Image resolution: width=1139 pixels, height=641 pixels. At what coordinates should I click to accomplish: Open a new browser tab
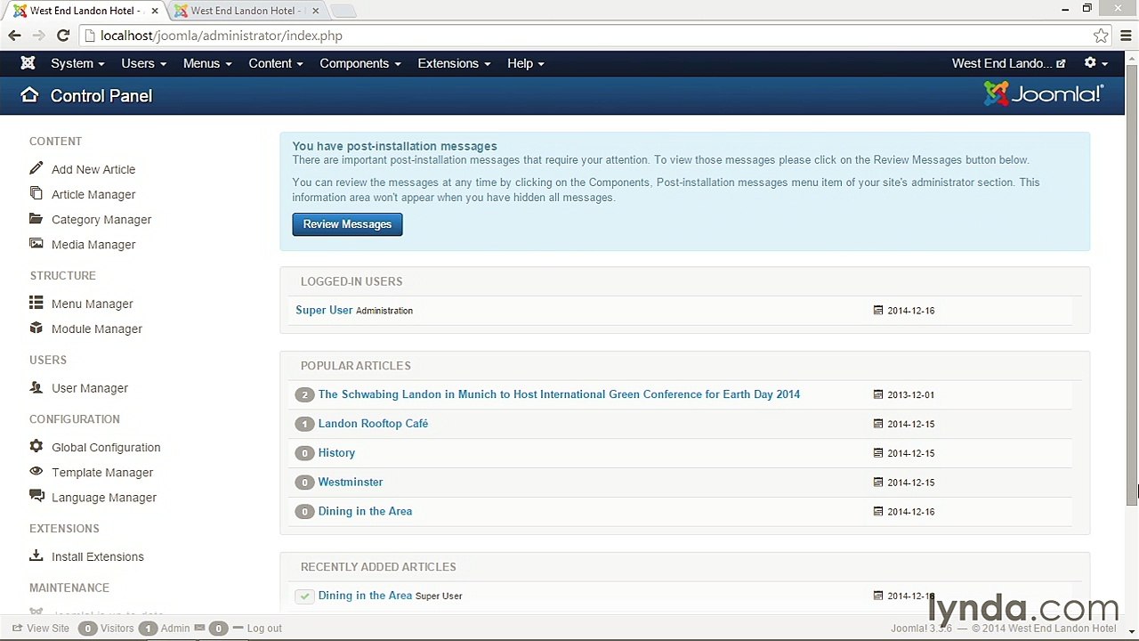(x=343, y=11)
